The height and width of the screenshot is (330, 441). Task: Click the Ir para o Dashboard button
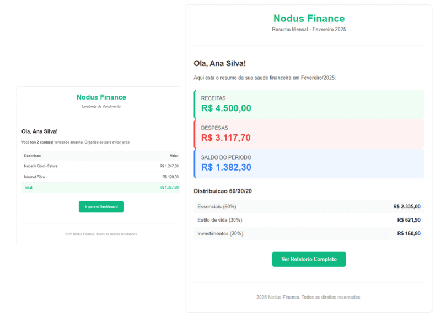tap(101, 206)
